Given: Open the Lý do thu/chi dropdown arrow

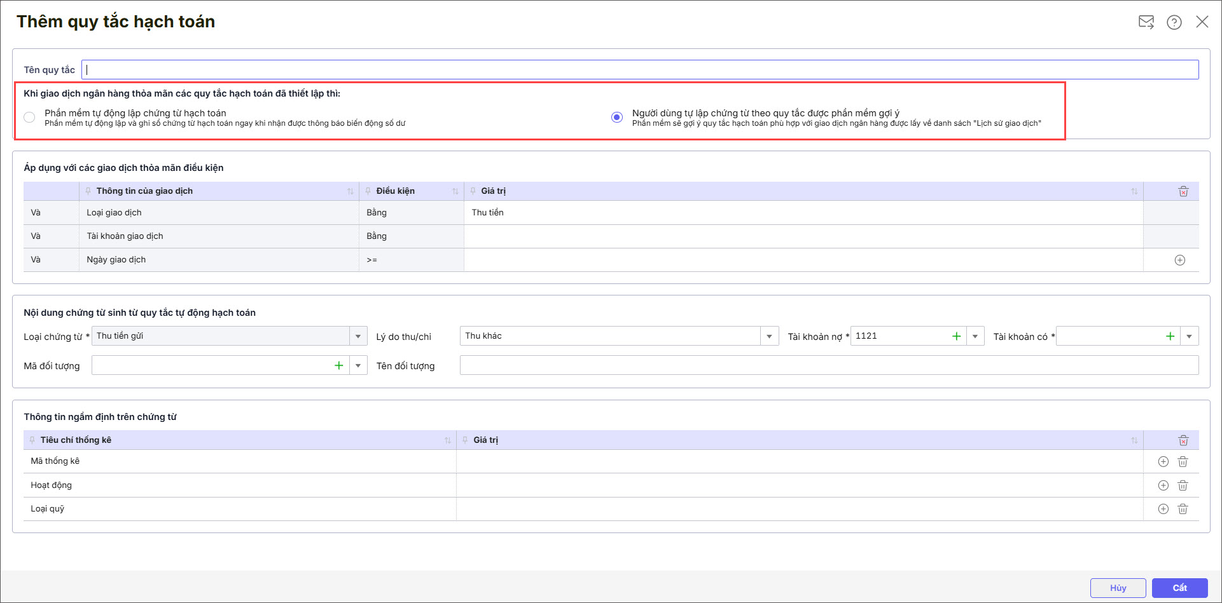Looking at the screenshot, I should [x=769, y=336].
